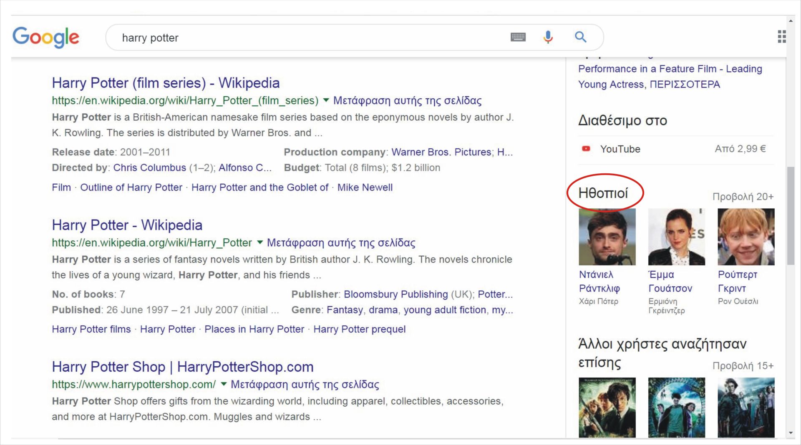Open Harry Potter (film series) Wikipedia result
This screenshot has height=445, width=801.
click(x=166, y=83)
